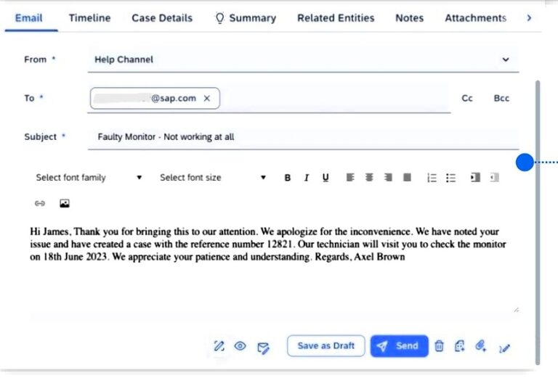
Task: Switch to the Timeline tab
Action: (x=89, y=18)
